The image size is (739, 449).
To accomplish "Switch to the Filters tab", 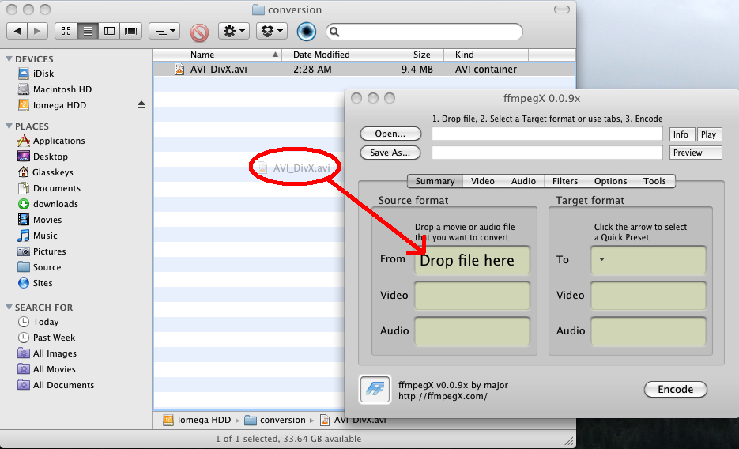I will point(564,181).
